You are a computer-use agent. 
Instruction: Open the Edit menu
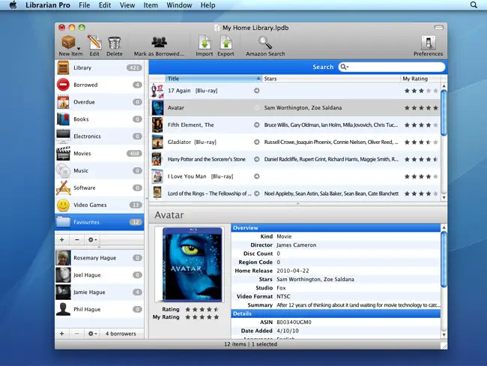pos(105,5)
